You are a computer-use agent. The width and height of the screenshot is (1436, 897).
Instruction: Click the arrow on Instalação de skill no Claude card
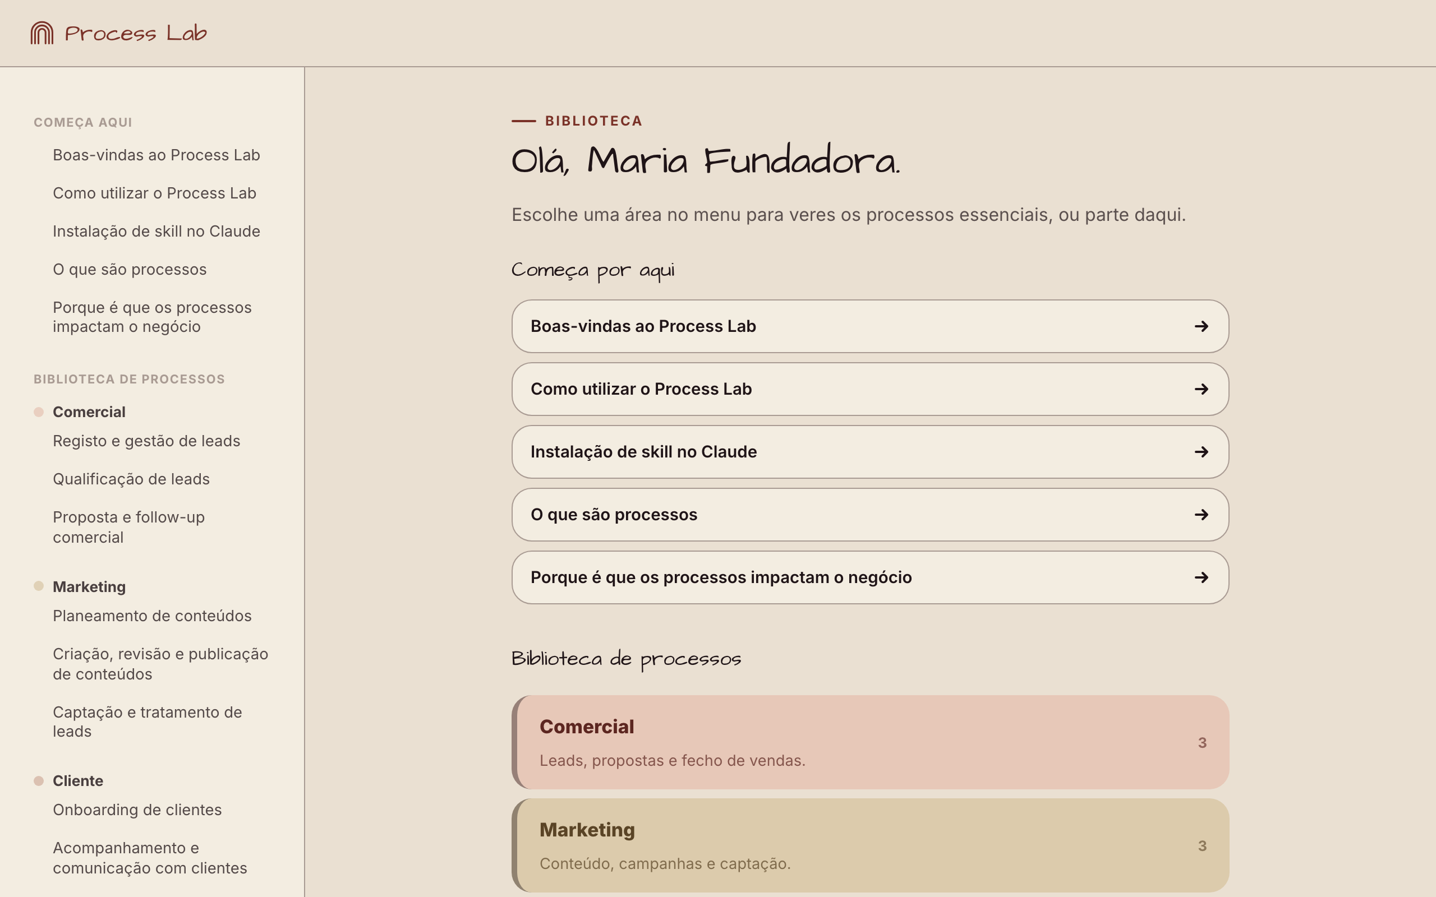(1201, 452)
